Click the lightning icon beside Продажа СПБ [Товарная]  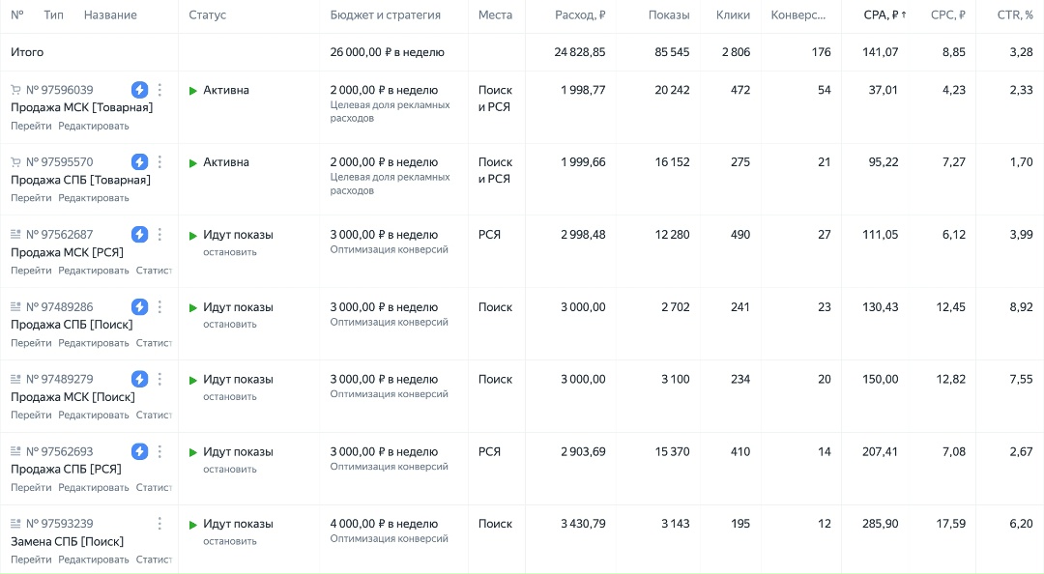click(x=139, y=162)
